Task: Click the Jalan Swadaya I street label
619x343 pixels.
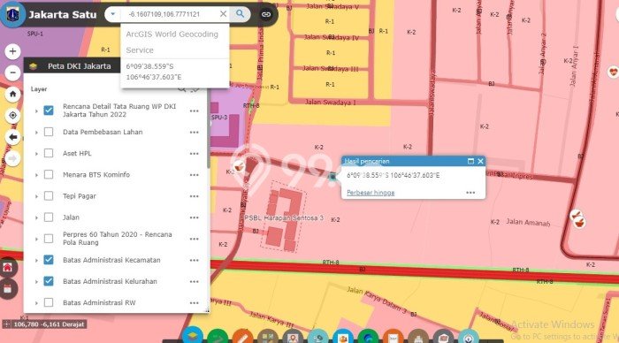Action: tap(331, 103)
